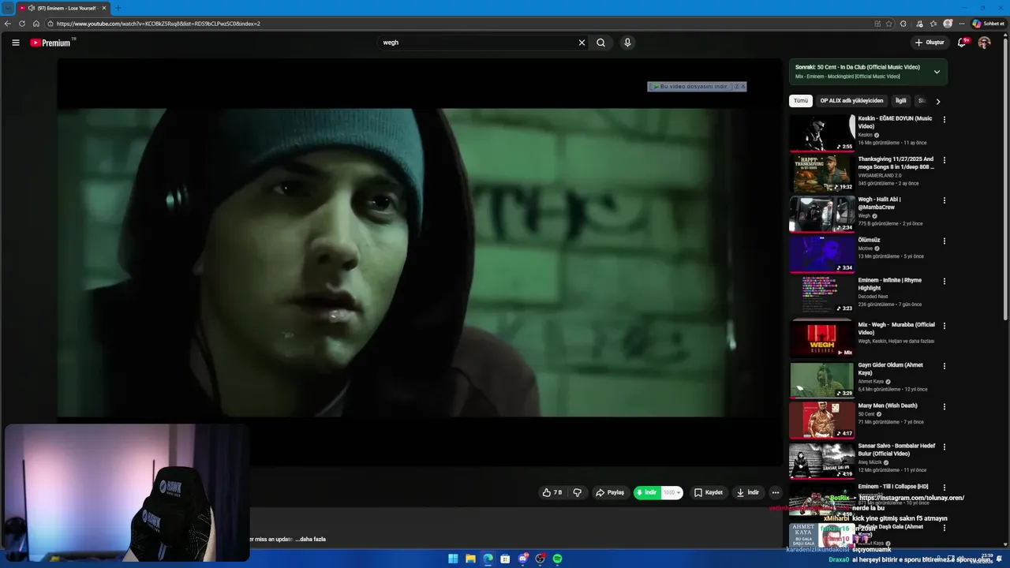1010x568 pixels.
Task: Open Keskin - EĞME BOYUN thumbnail
Action: 822,133
